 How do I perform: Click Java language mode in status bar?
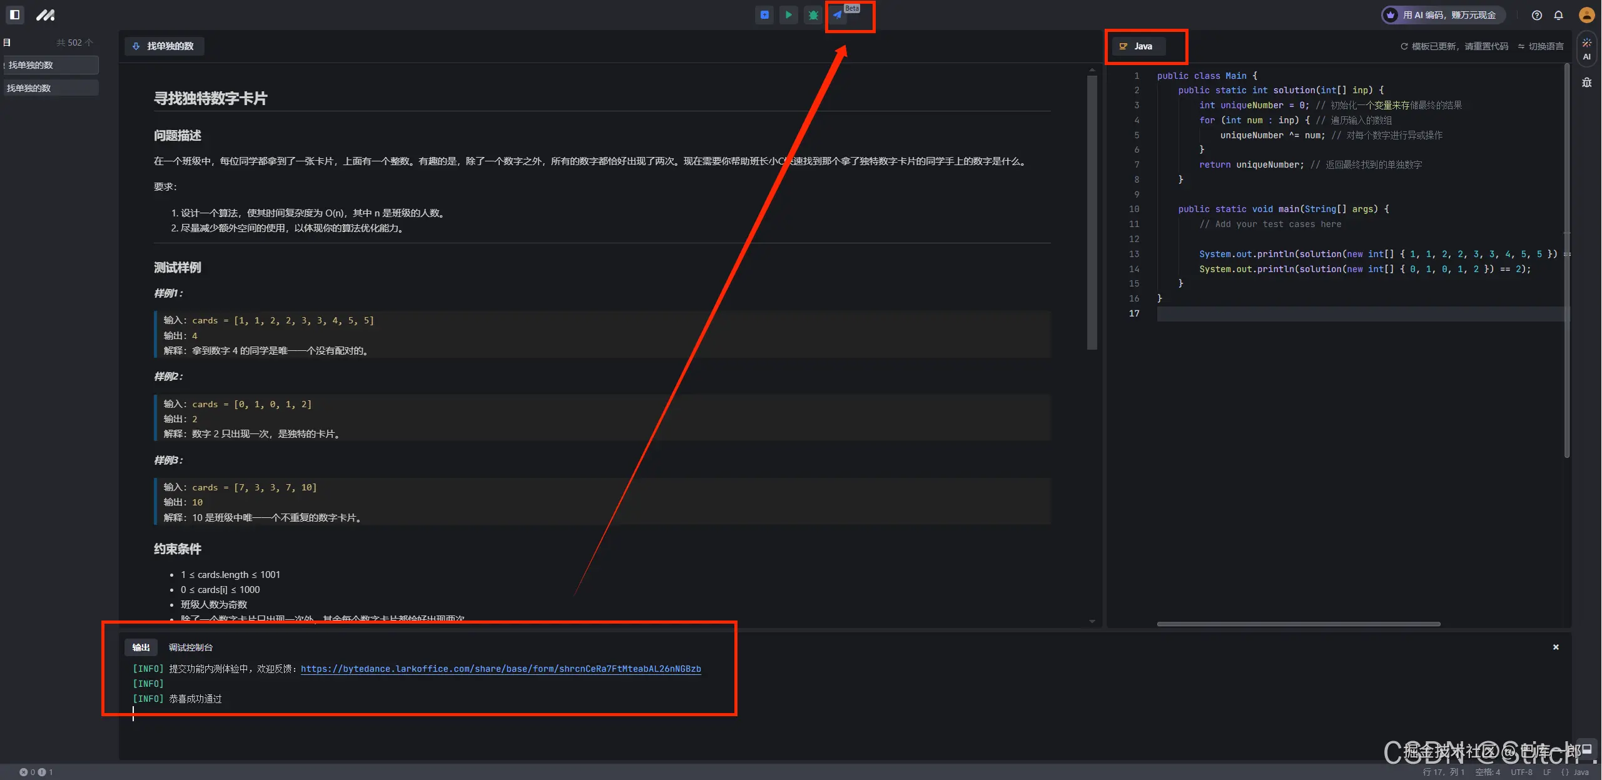(1575, 772)
